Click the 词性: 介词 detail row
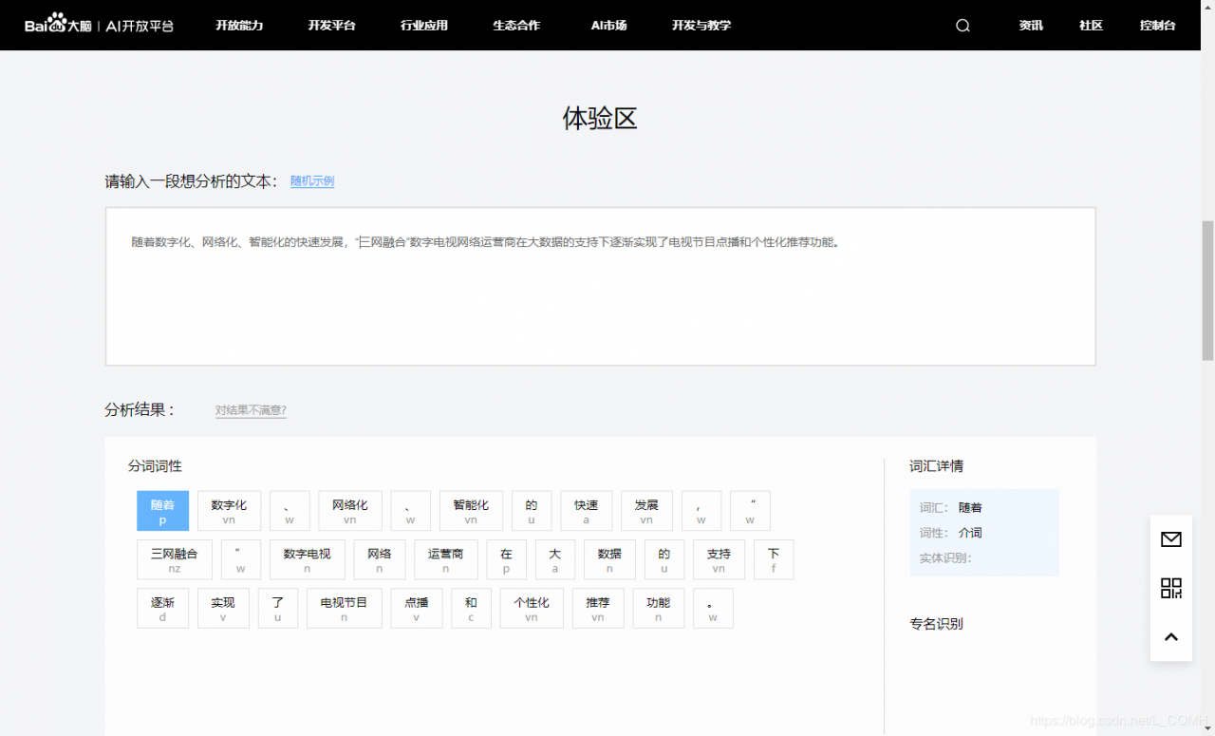 click(x=951, y=533)
